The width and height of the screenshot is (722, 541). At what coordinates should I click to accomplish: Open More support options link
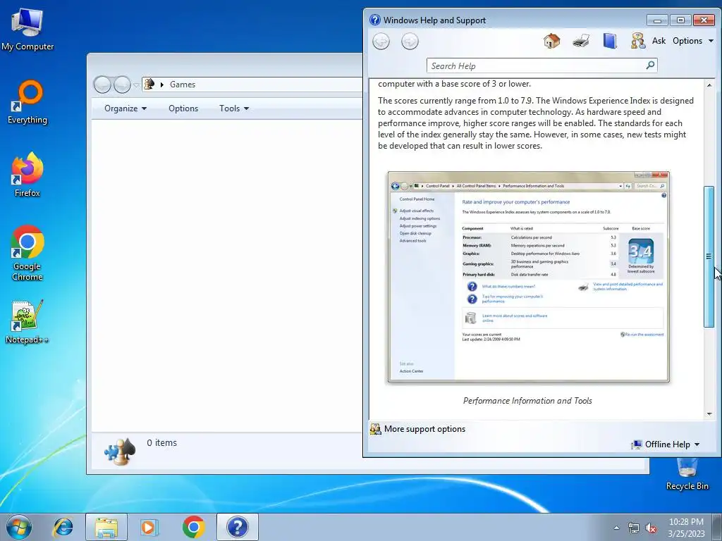point(424,429)
